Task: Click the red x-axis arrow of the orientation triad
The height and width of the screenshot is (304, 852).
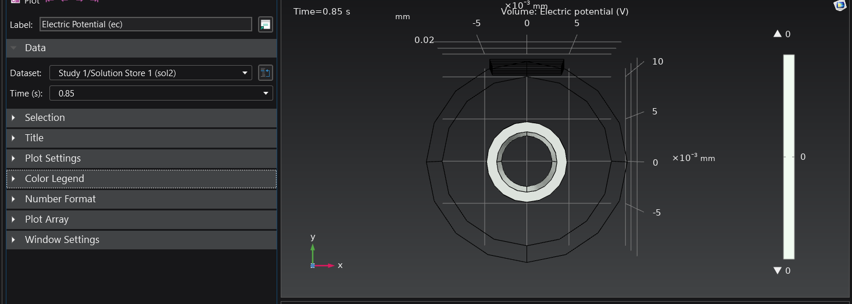Action: [328, 266]
